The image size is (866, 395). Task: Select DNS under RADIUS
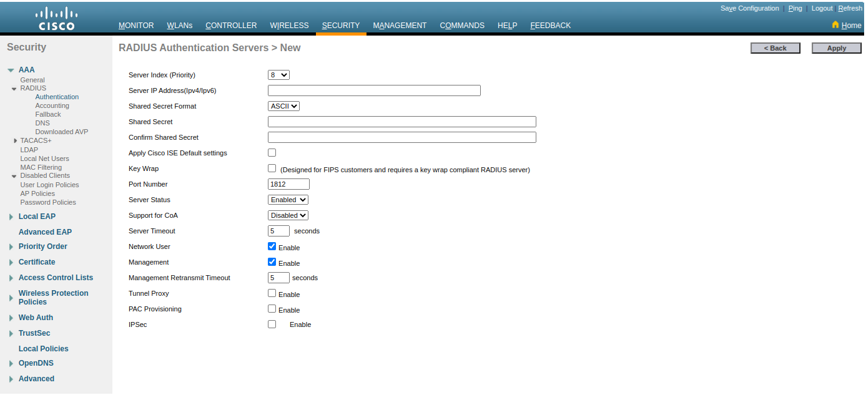42,123
